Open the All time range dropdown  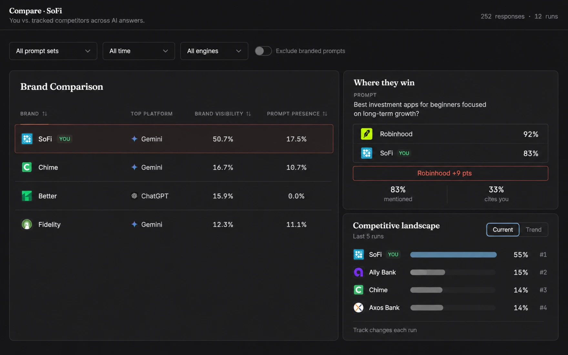139,51
